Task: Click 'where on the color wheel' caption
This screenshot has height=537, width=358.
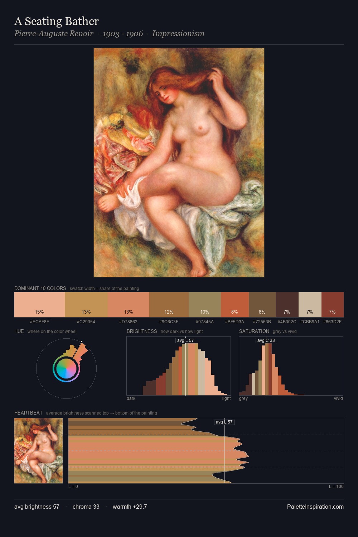Action: click(x=52, y=331)
